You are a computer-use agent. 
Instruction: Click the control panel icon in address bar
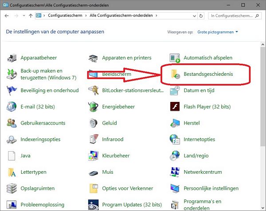[x=39, y=16]
